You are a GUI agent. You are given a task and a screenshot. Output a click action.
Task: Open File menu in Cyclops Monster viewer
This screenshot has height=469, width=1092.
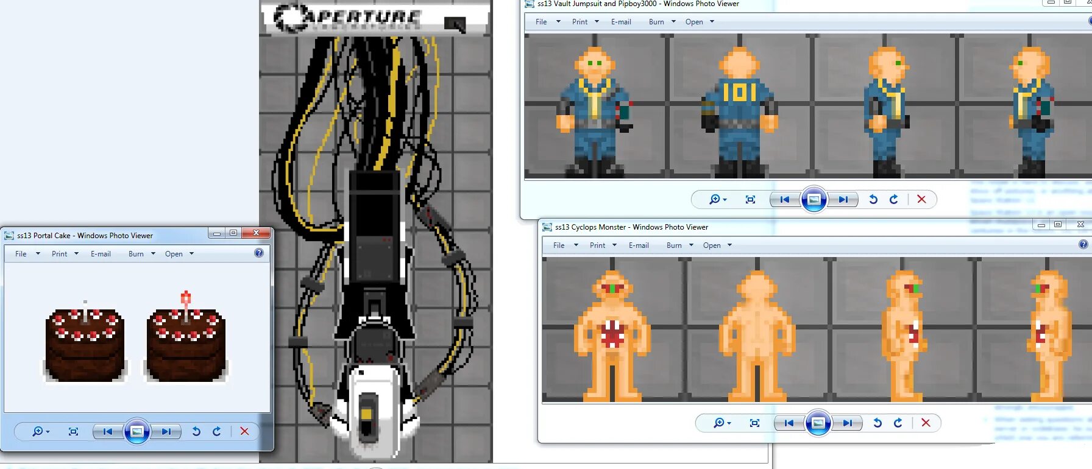(565, 245)
